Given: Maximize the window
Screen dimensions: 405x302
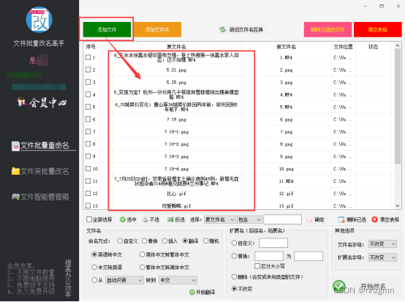Looking at the screenshot, I should (x=382, y=6).
